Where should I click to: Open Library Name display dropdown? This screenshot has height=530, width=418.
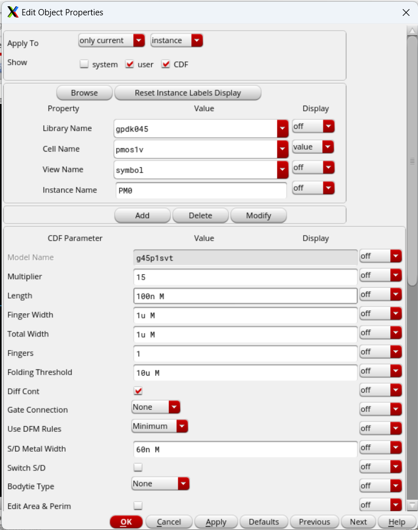(313, 127)
